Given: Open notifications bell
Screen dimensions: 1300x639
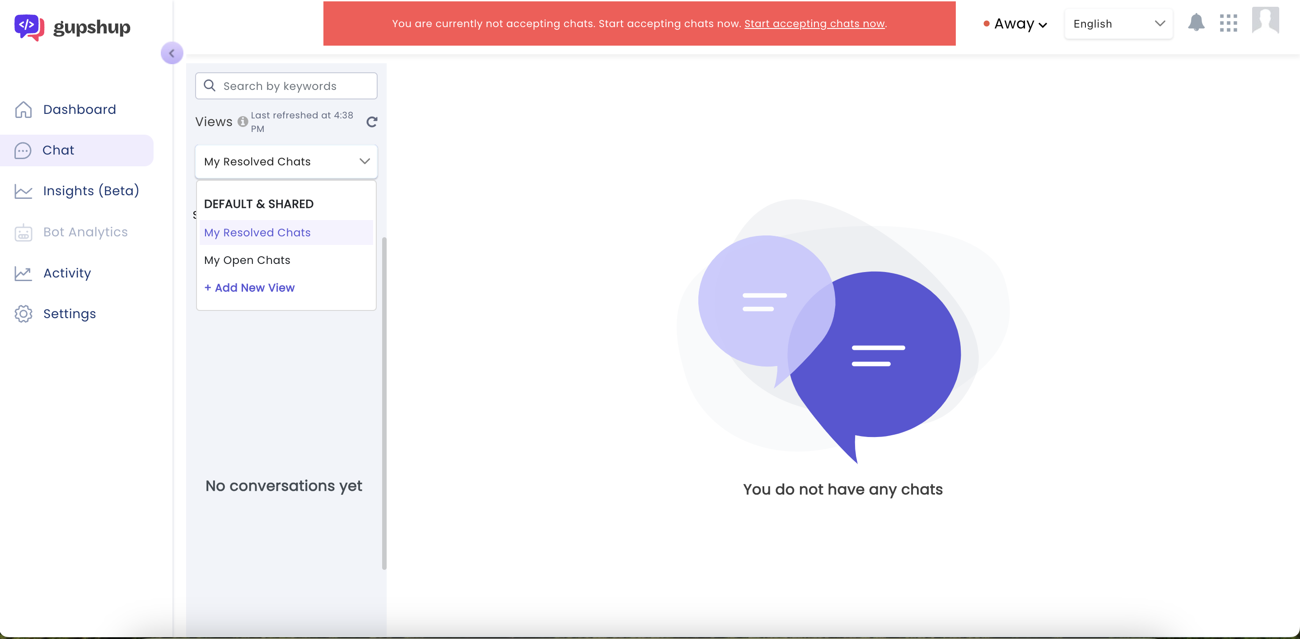Looking at the screenshot, I should point(1196,23).
